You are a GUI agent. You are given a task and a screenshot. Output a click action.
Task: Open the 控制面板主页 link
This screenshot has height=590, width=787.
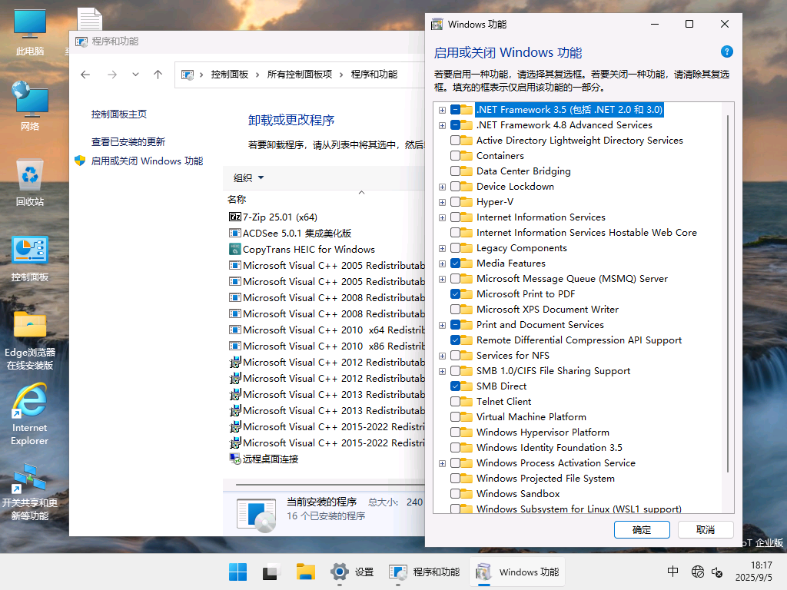[x=119, y=114]
